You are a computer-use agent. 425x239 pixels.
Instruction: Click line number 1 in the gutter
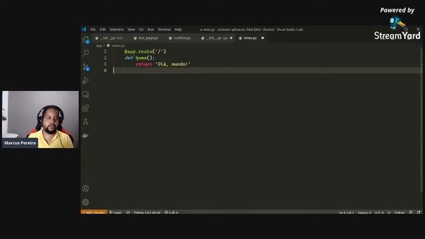tap(105, 51)
